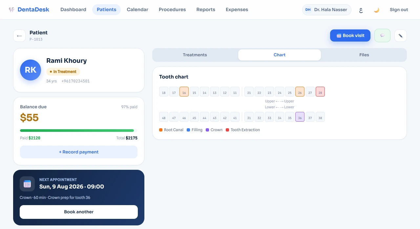Click the DentaDesk tooth logo
420x229 pixels.
(12, 9)
